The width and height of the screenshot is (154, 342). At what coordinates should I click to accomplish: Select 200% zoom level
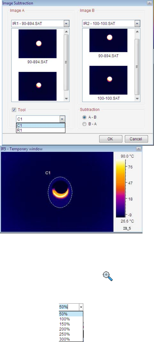pyautogui.click(x=71, y=329)
